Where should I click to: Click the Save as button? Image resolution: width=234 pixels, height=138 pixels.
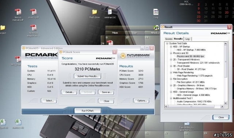tap(106, 92)
